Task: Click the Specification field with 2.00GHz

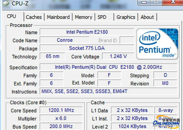Action: click(108, 67)
